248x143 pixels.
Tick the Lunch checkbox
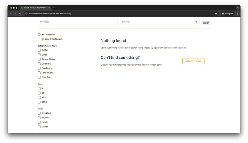pos(39,122)
